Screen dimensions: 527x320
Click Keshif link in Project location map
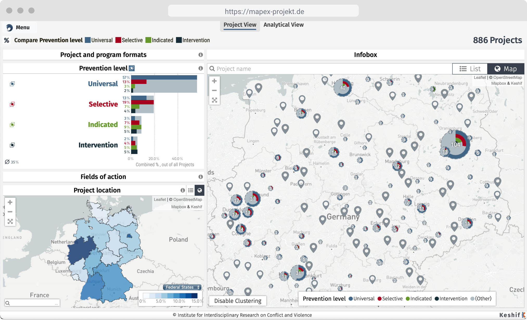tap(196, 207)
